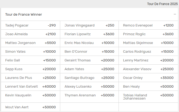
Task: Select Tobias Halland Johannessen odds
Action: click(148, 97)
